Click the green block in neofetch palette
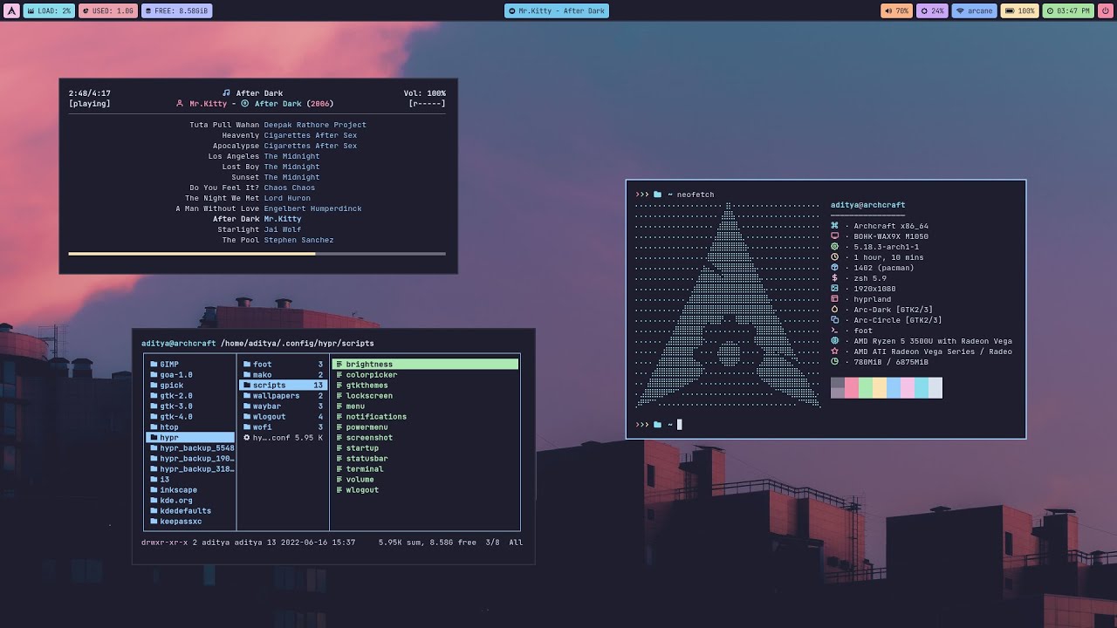Screen dimensions: 1117x628 coord(866,388)
